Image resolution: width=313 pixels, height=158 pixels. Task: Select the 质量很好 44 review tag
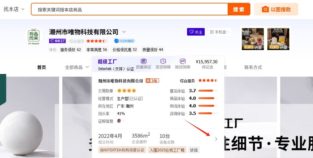pos(153,50)
